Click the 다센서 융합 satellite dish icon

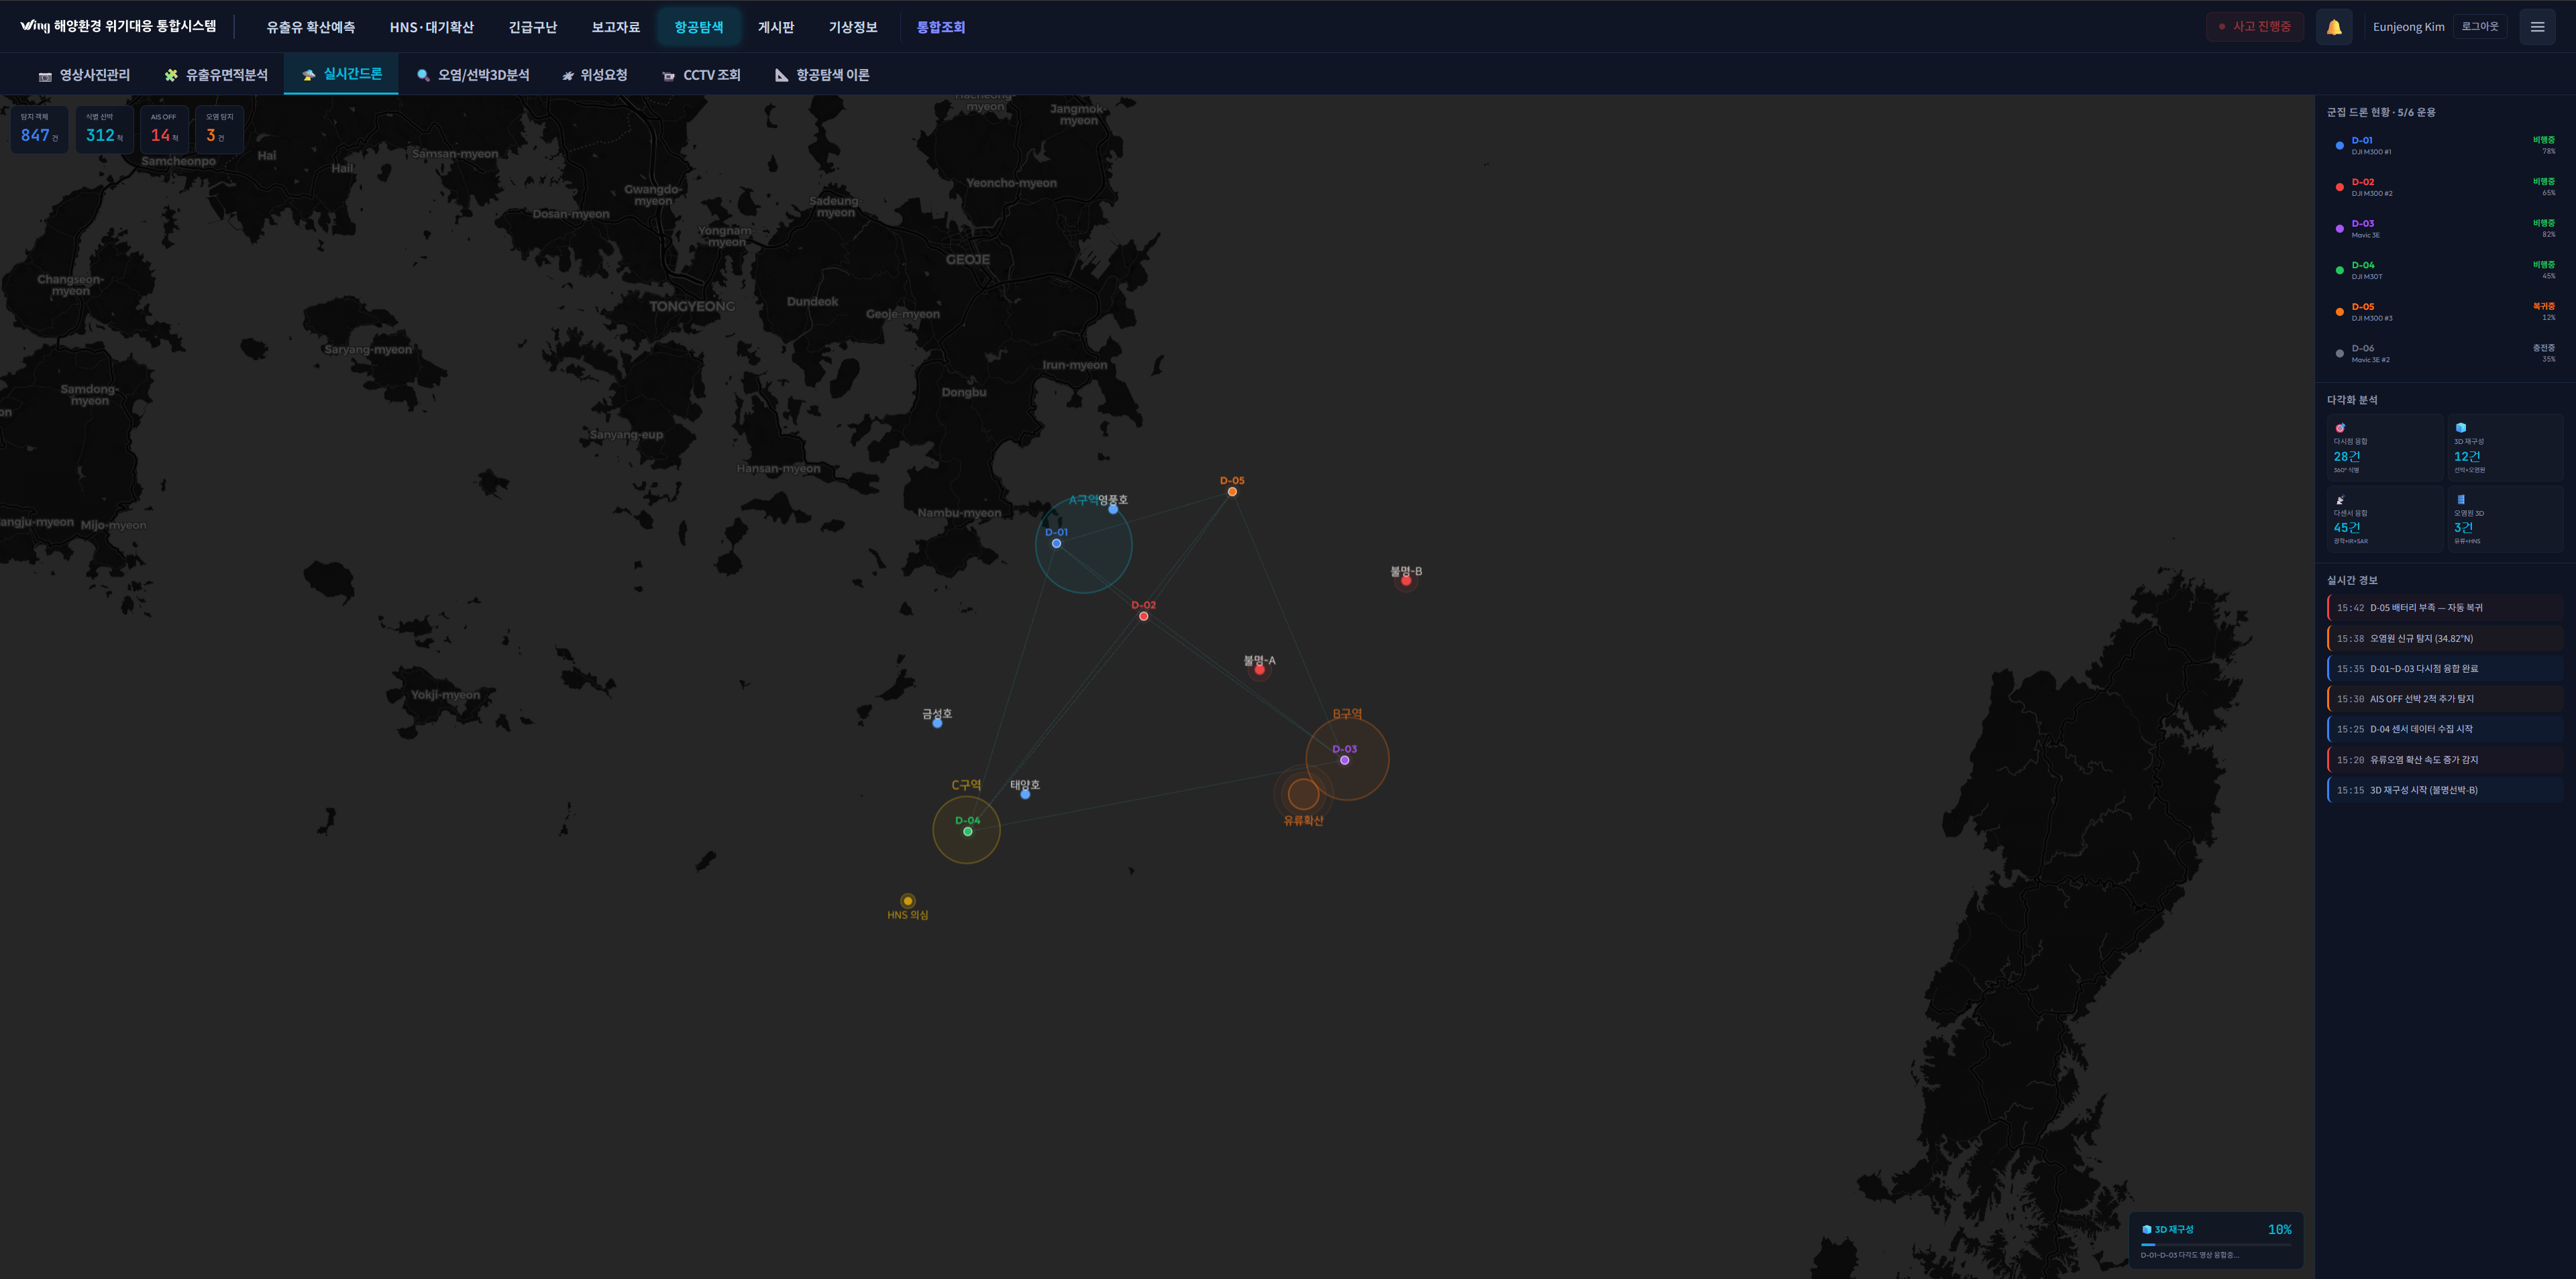tap(2340, 500)
